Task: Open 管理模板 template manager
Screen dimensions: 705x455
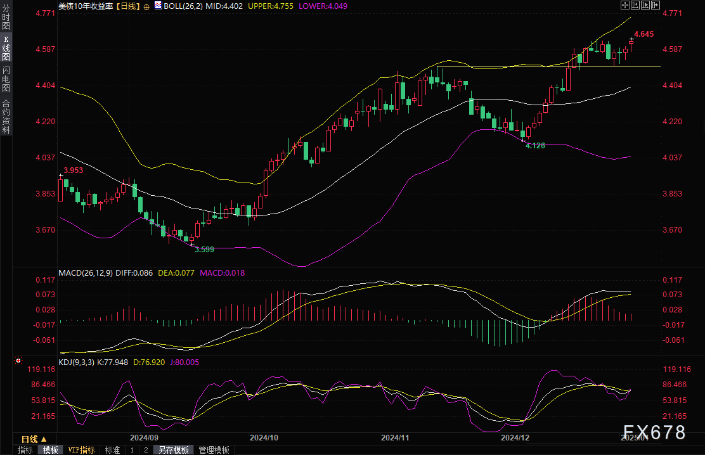Action: coord(214,450)
